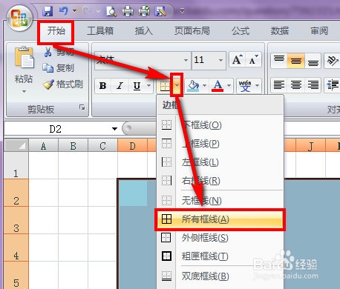
Task: Choose 外侧框线(S) outside borders
Action: click(220, 238)
